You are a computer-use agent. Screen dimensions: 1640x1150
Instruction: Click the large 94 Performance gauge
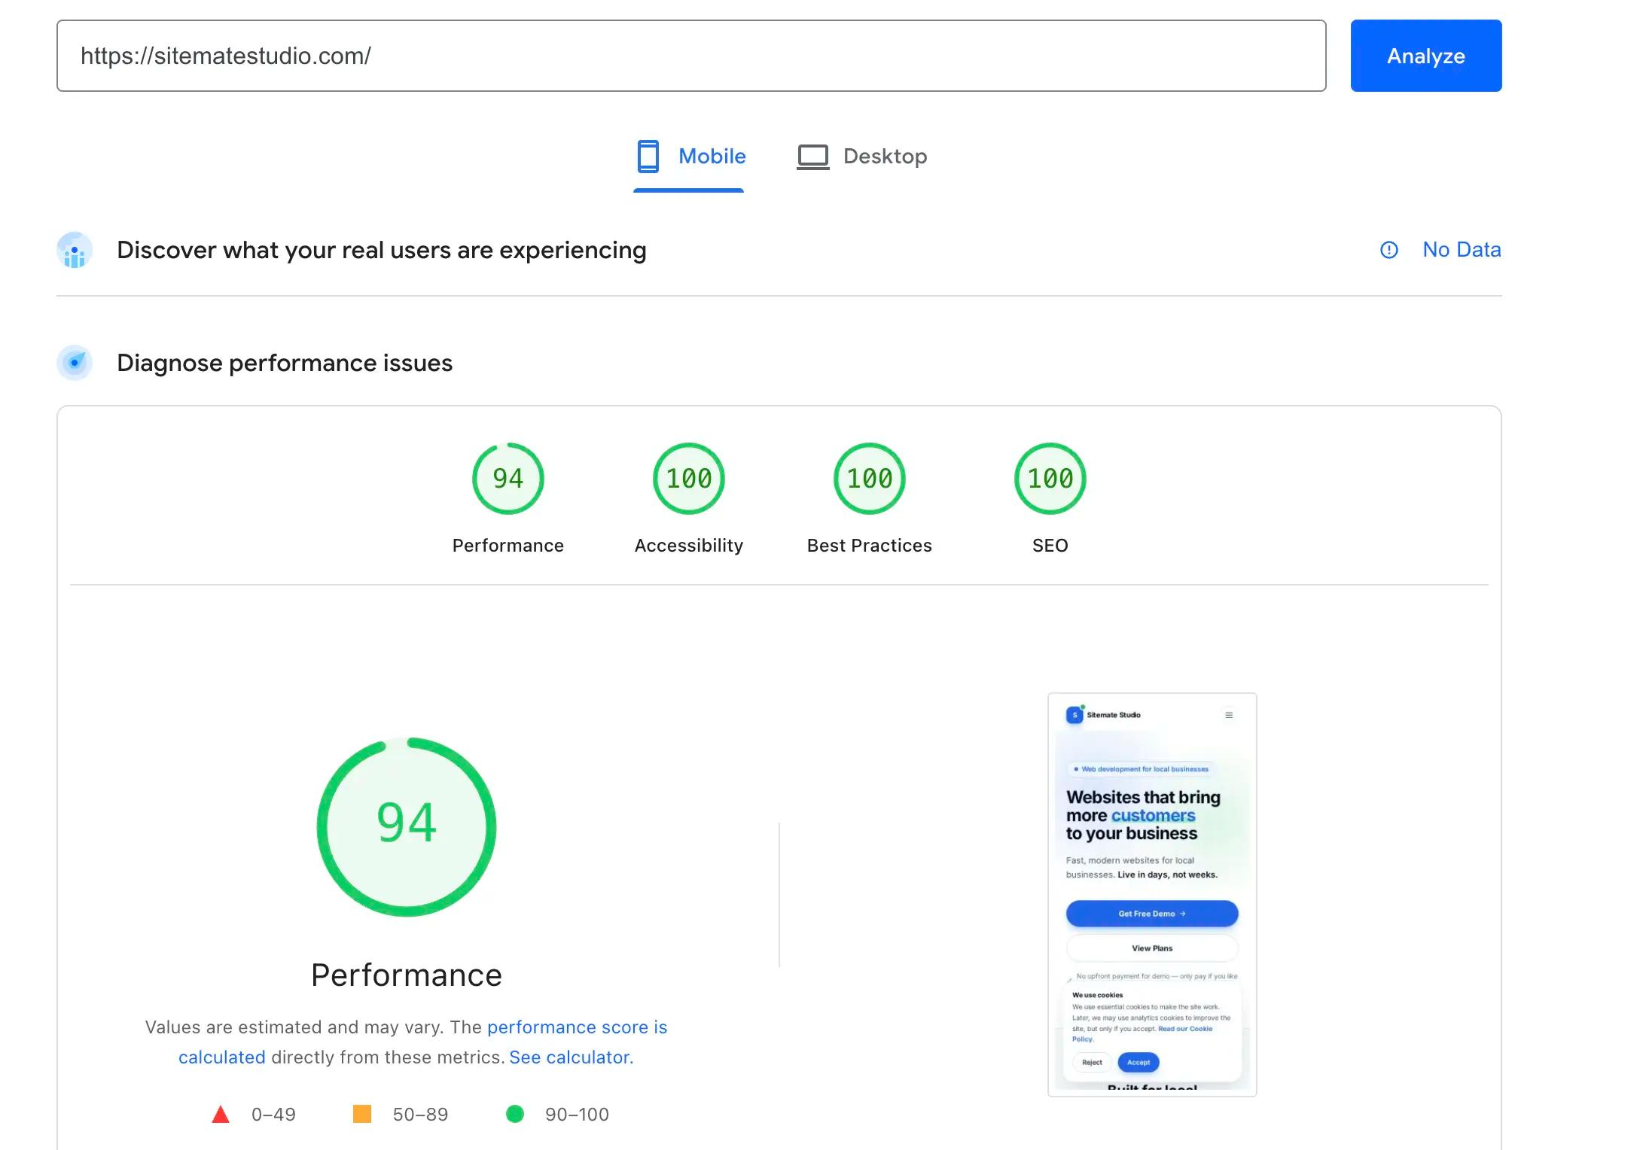[407, 826]
